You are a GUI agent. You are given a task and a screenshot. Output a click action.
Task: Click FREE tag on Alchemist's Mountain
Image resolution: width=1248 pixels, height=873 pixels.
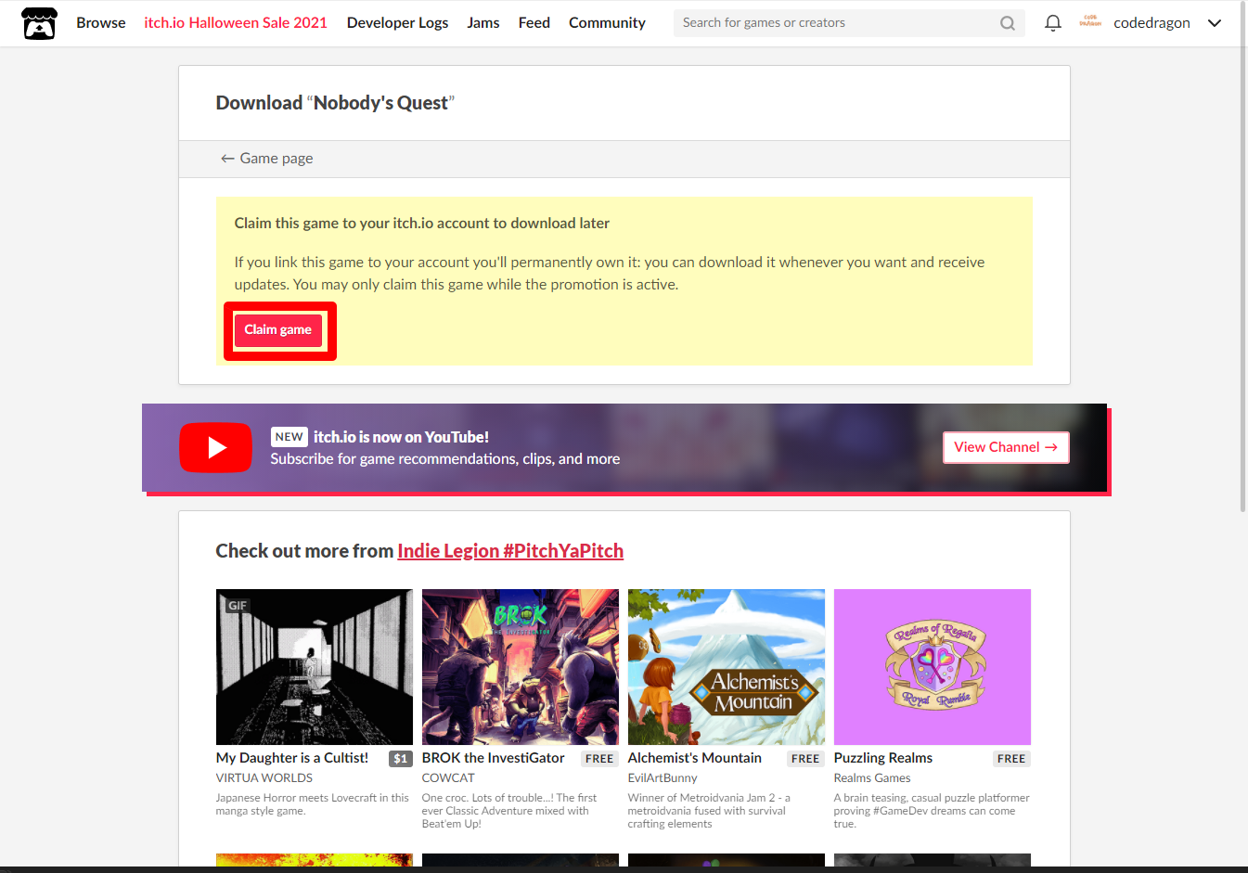tap(805, 759)
